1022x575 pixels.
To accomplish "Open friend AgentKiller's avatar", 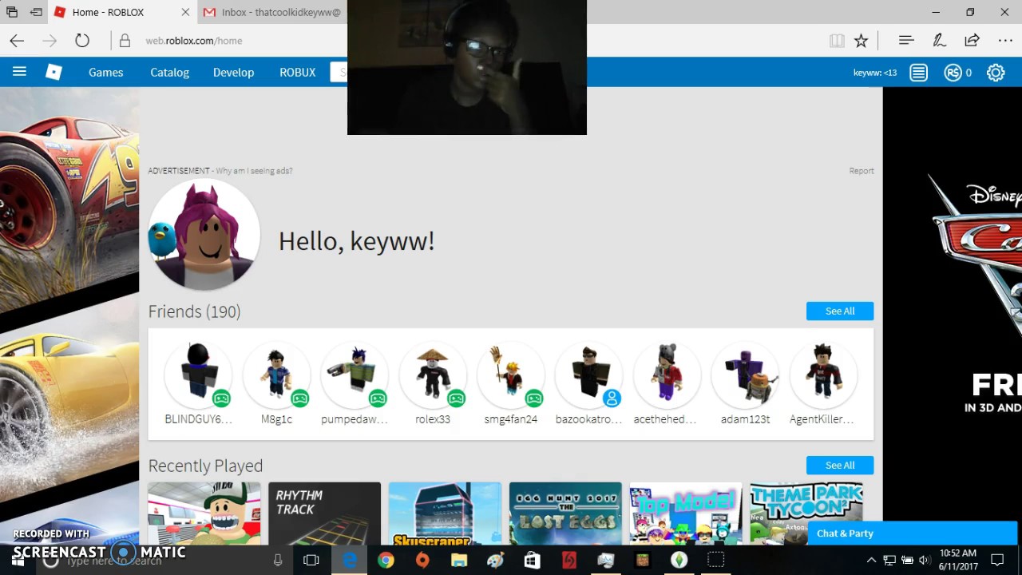I will pos(823,375).
